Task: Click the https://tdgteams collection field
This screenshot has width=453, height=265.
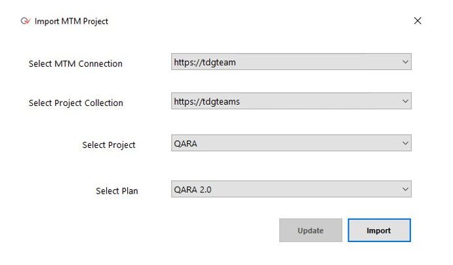Action: (x=291, y=101)
